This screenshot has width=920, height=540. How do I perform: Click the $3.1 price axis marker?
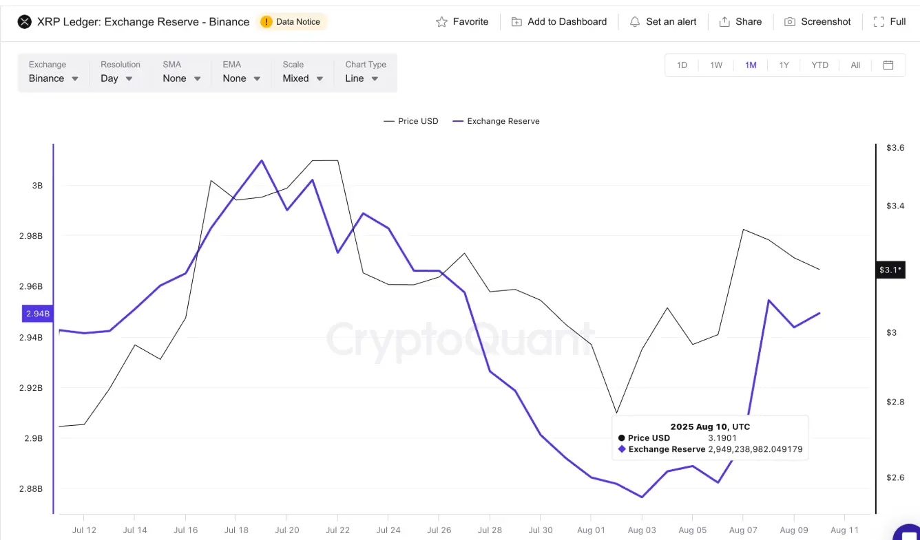[x=890, y=270]
